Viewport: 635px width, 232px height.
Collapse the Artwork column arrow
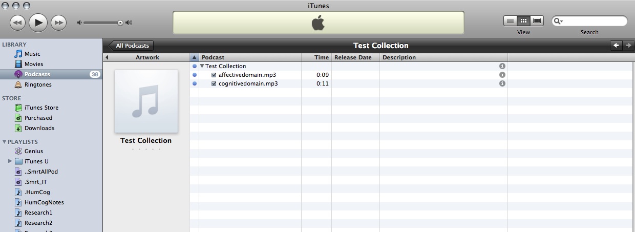point(107,57)
